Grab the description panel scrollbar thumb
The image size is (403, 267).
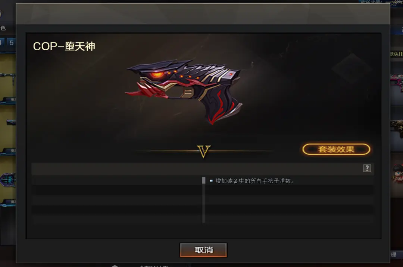click(x=204, y=180)
